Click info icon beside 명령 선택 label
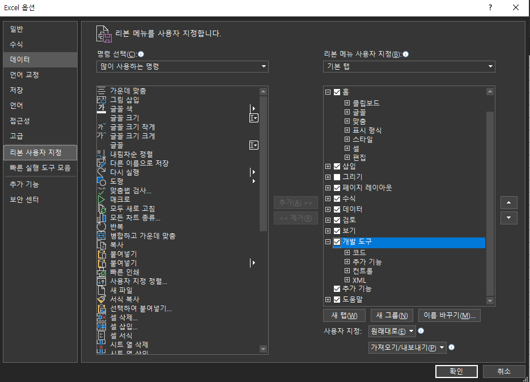The image size is (530, 382). [141, 54]
